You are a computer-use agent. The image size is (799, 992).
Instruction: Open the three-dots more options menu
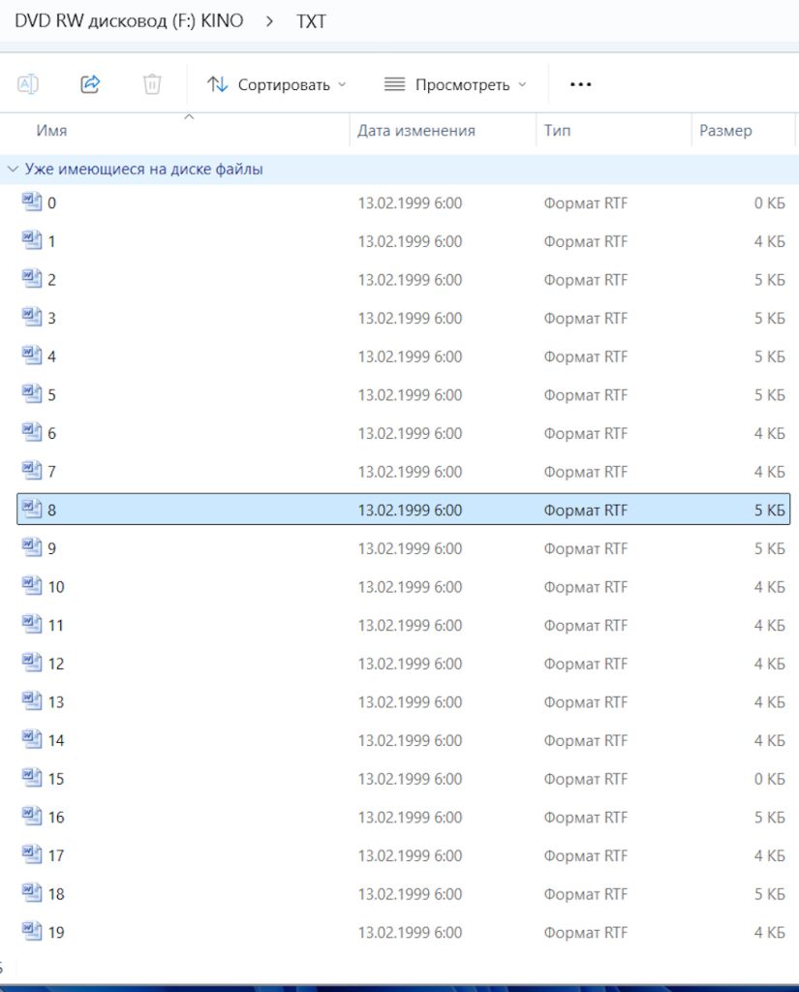pos(580,84)
